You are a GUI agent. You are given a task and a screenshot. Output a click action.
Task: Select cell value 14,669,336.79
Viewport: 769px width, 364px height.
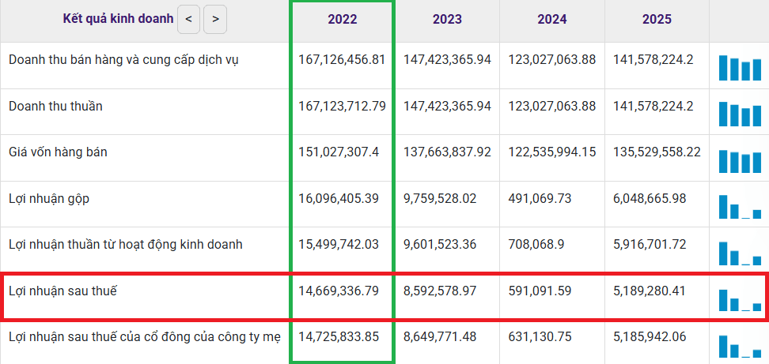[339, 291]
